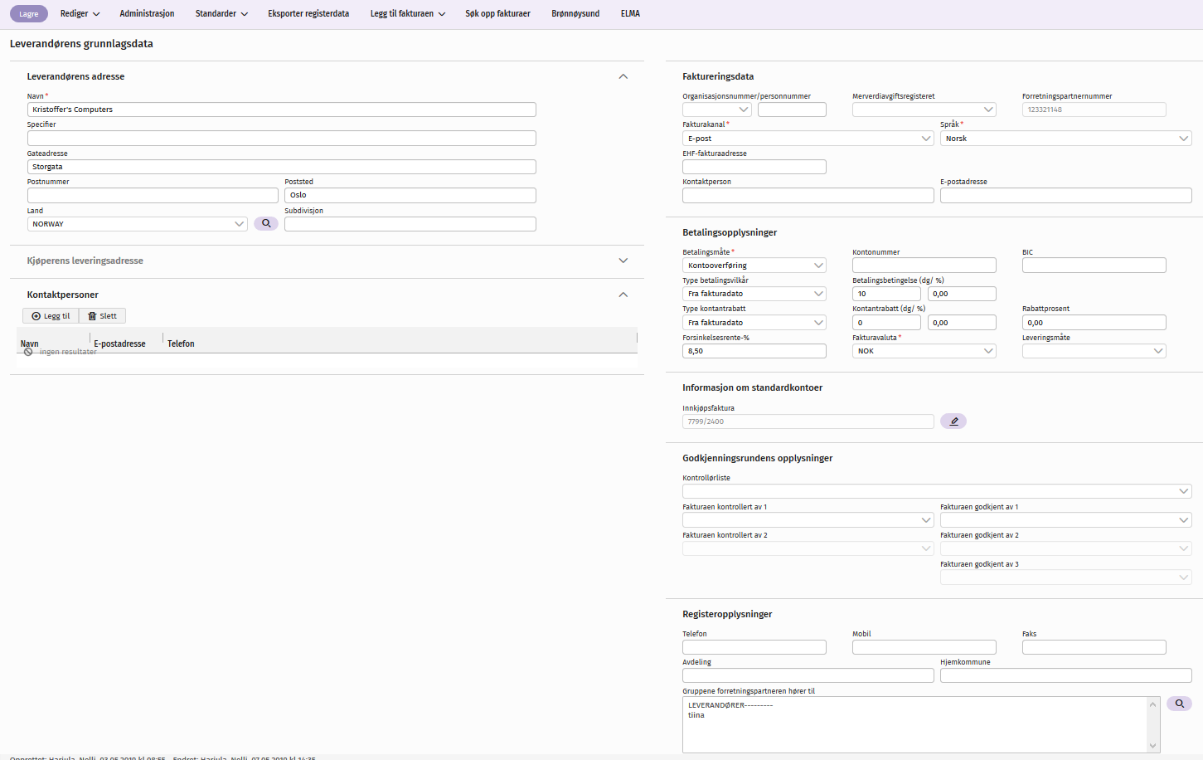This screenshot has width=1203, height=760.
Task: Click Legg til under Kontaktpersoner
Action: [51, 316]
